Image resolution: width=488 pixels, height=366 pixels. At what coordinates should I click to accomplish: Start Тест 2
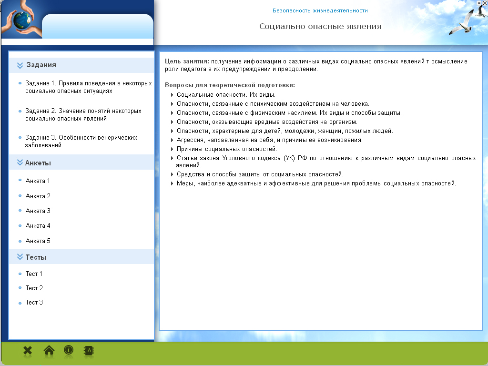tap(34, 288)
